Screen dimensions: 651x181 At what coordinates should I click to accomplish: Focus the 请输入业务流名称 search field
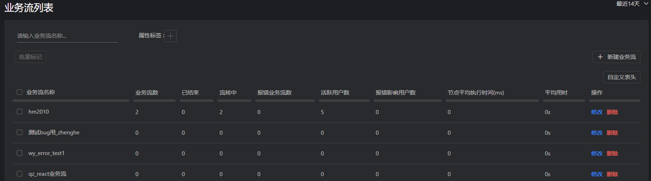point(67,36)
